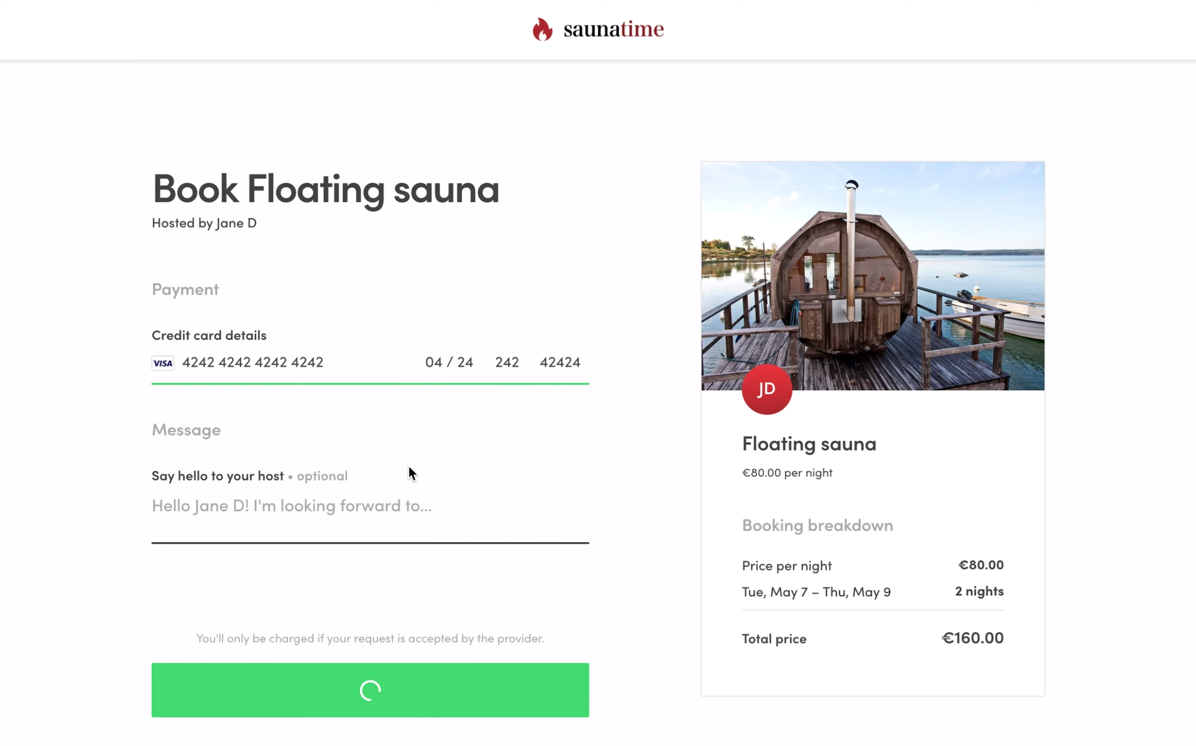
Task: Click the saunatime flame logo icon
Action: point(542,30)
